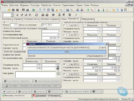Click the 1 кв 2011 г period button
This screenshot has width=134, height=101.
pyautogui.click(x=74, y=25)
